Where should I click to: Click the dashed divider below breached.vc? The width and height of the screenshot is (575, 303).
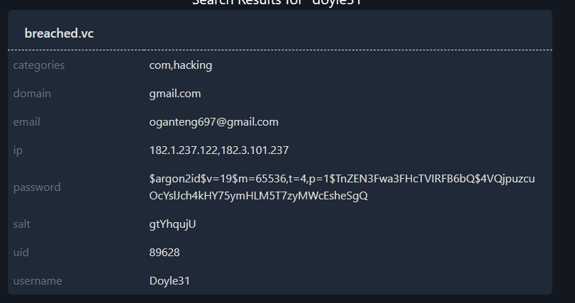tap(280, 50)
